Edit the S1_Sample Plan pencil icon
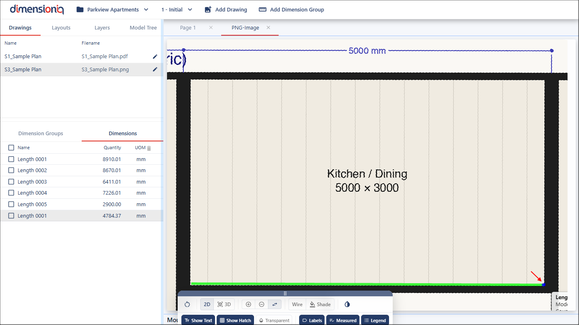 click(x=155, y=57)
